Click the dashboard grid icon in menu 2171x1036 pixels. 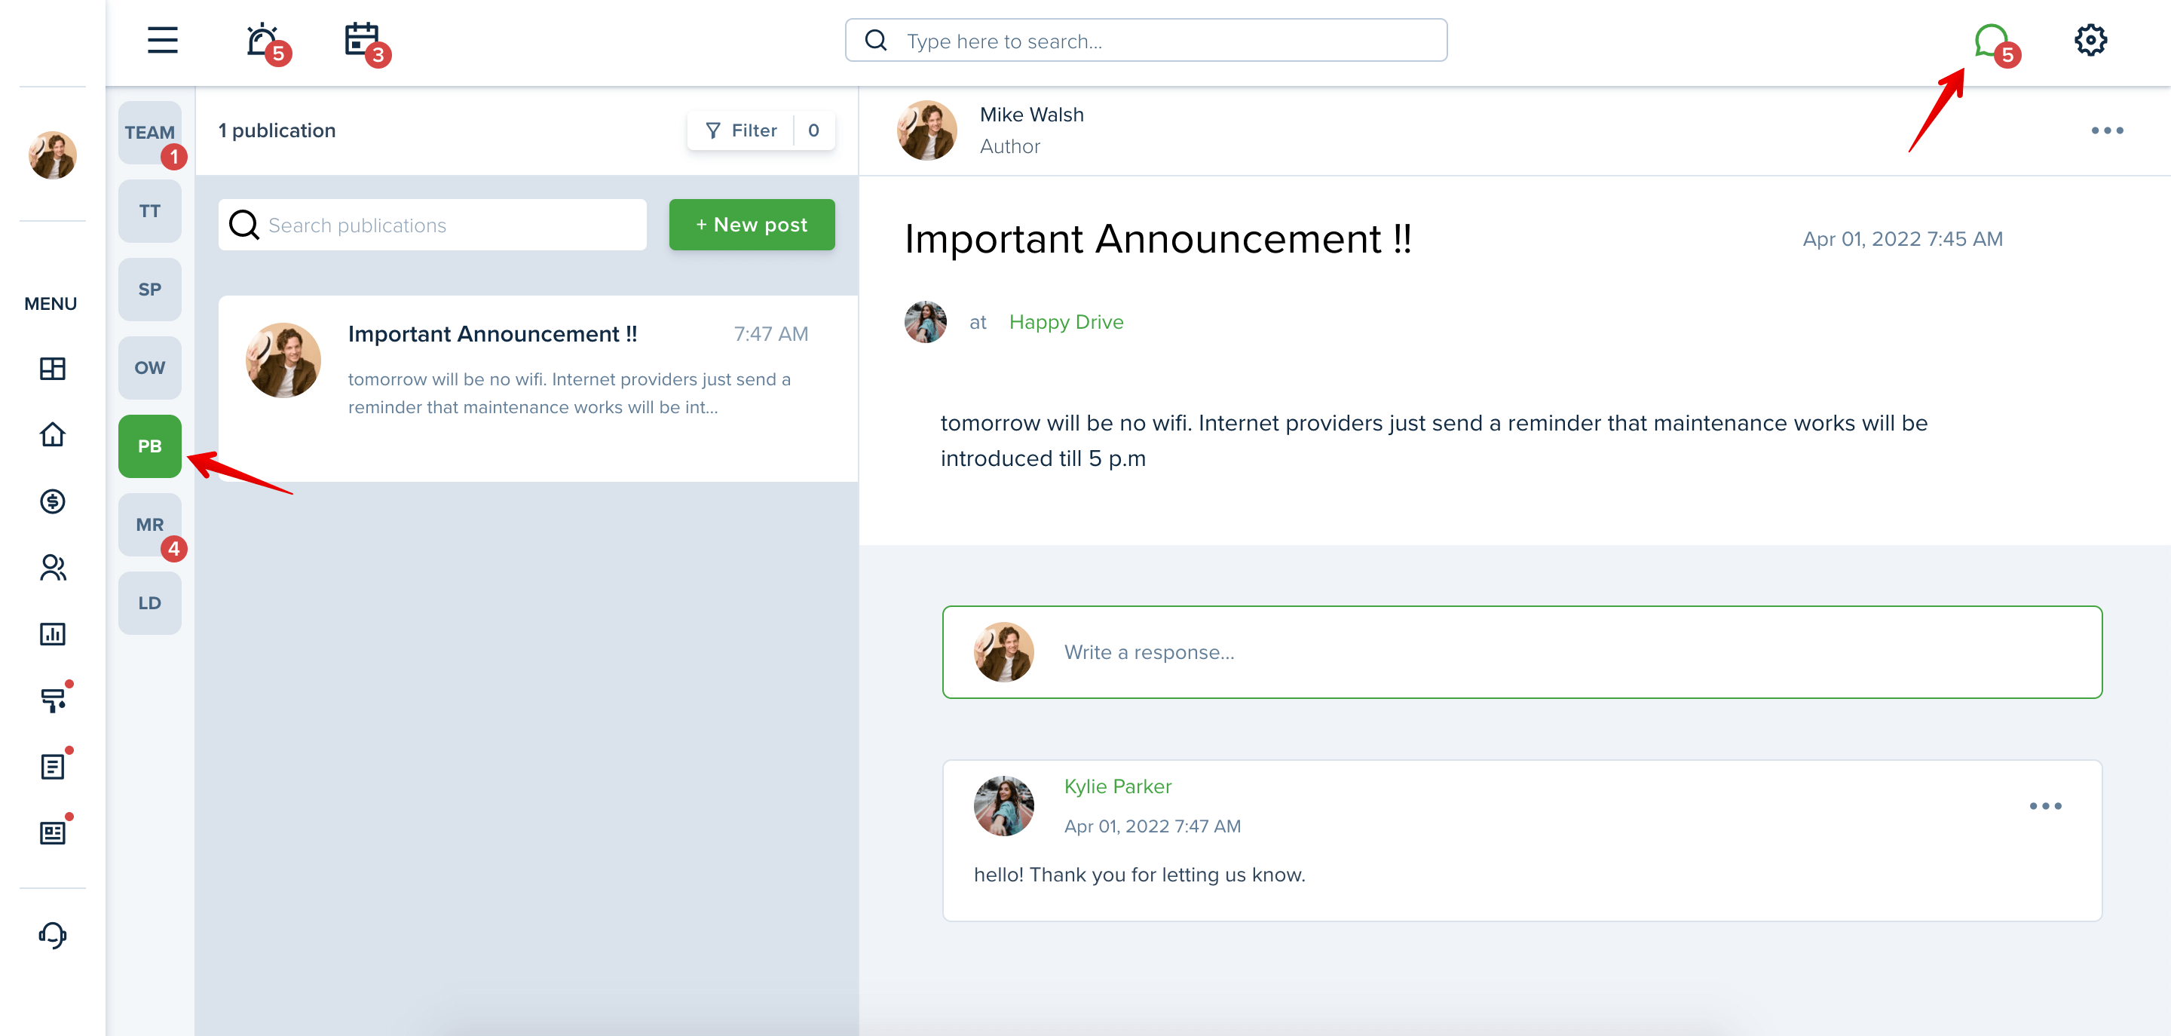click(x=52, y=369)
